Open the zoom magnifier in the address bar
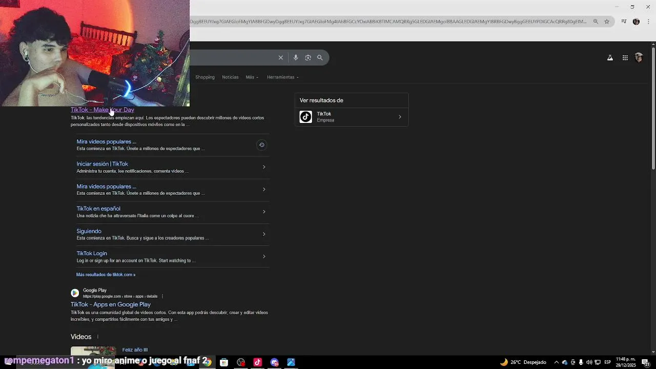 pos(596,22)
